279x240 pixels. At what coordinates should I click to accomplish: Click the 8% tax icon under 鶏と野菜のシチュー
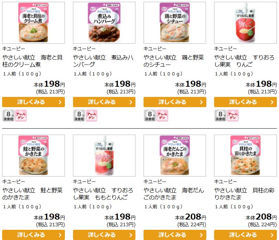[x=150, y=116]
